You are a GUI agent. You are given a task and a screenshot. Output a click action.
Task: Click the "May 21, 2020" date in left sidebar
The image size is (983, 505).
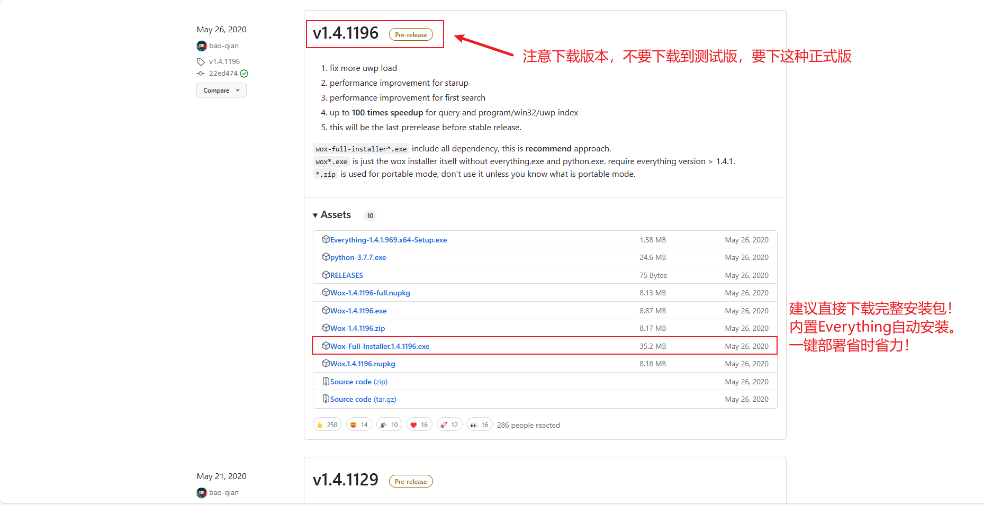click(221, 476)
